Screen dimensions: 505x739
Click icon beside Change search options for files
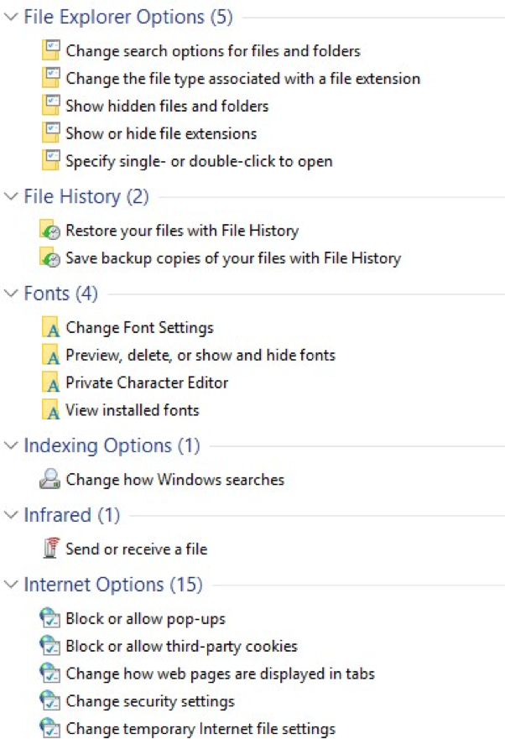pos(51,50)
